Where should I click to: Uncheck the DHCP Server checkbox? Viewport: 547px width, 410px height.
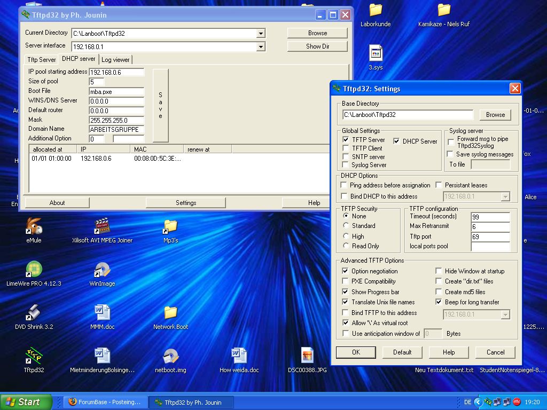[x=396, y=141]
